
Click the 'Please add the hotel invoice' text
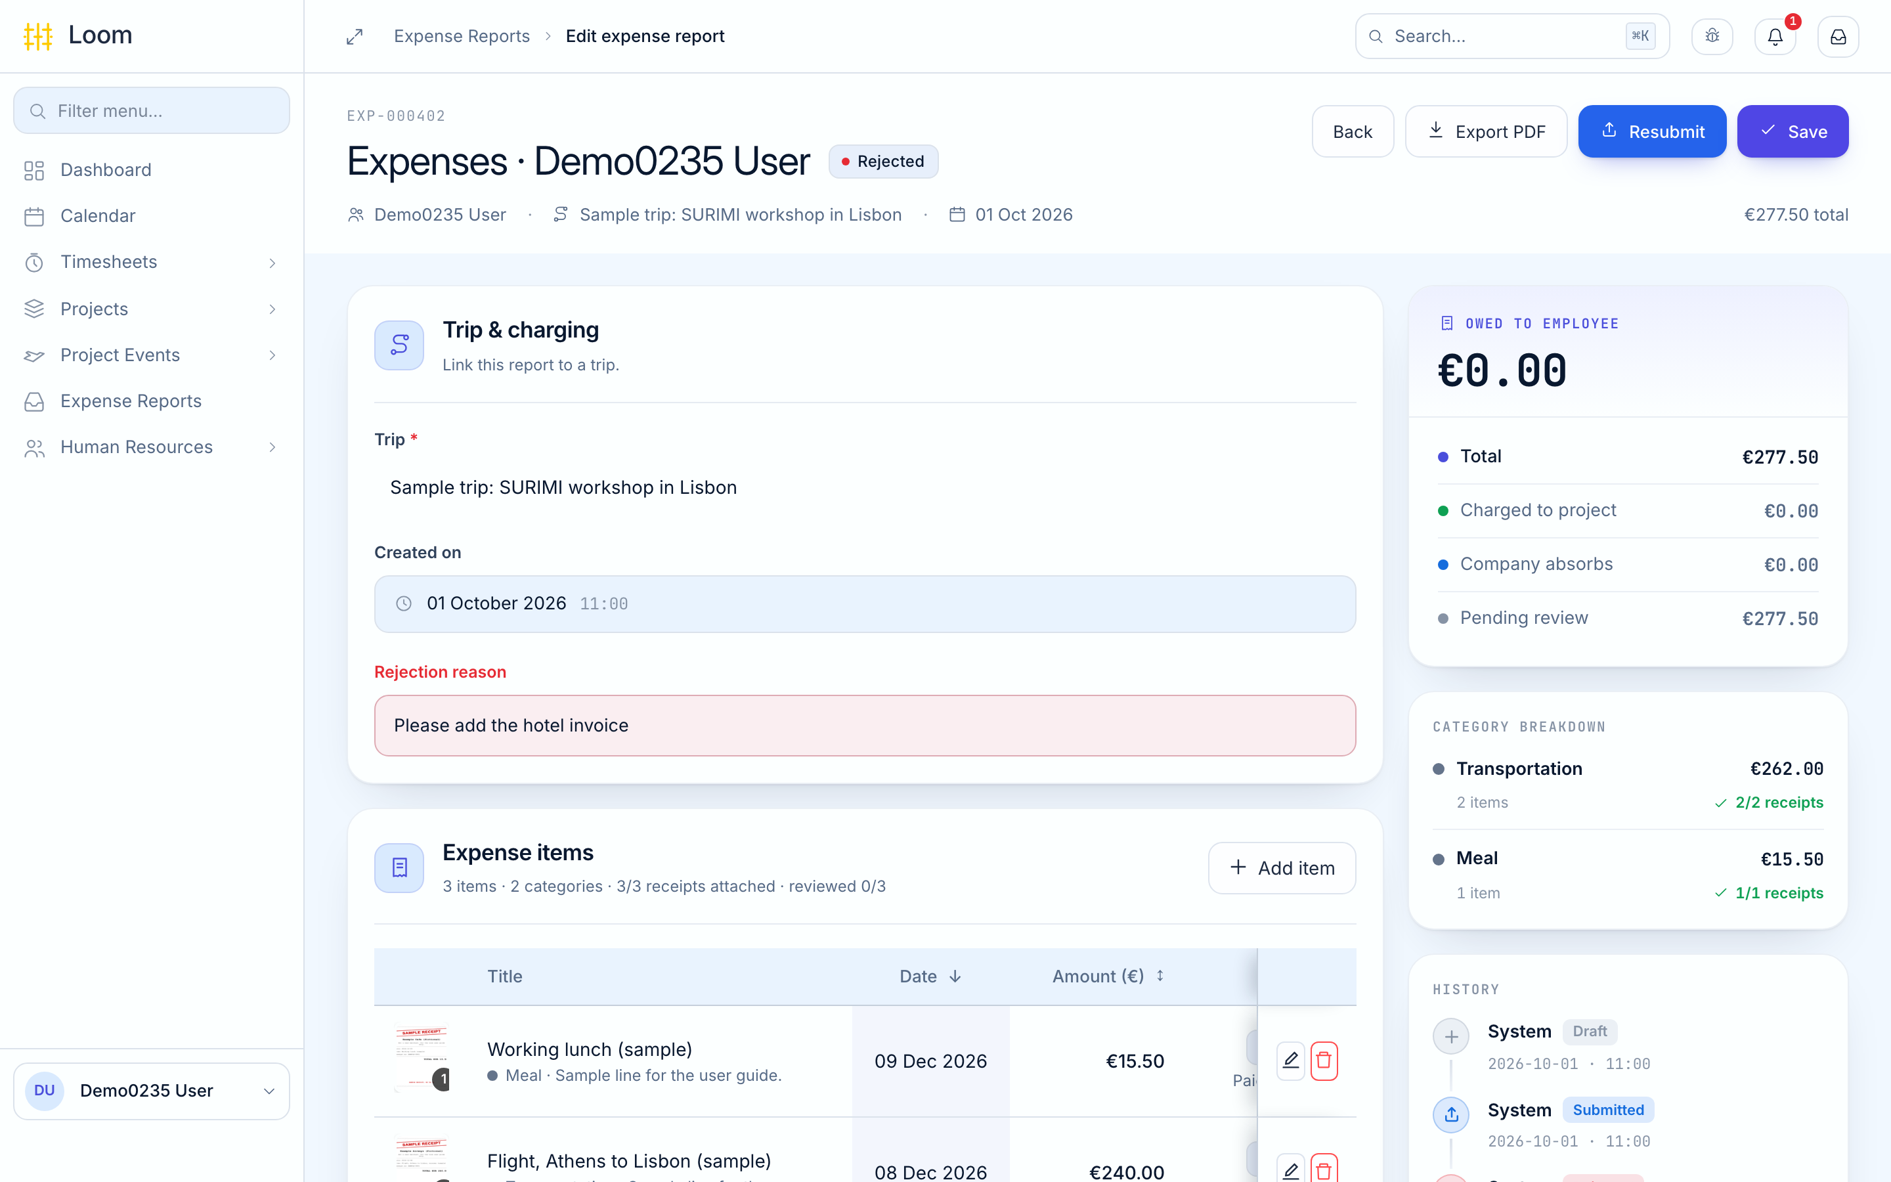[x=511, y=726]
